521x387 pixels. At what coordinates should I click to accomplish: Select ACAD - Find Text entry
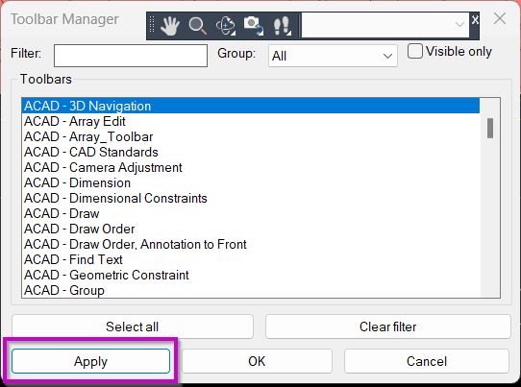[x=251, y=259]
